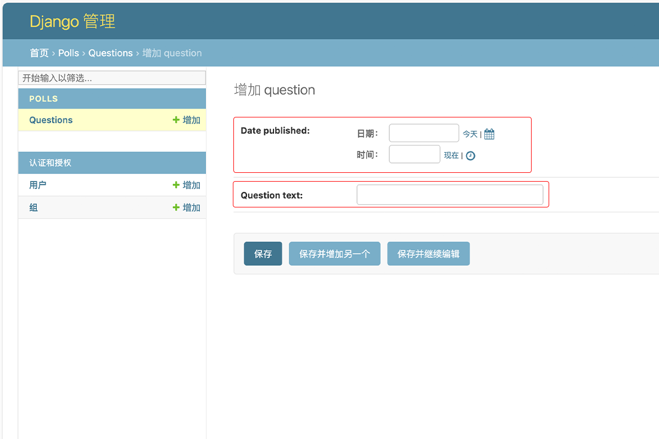Click 保存并继续编辑 button
This screenshot has height=439, width=659.
tap(428, 254)
